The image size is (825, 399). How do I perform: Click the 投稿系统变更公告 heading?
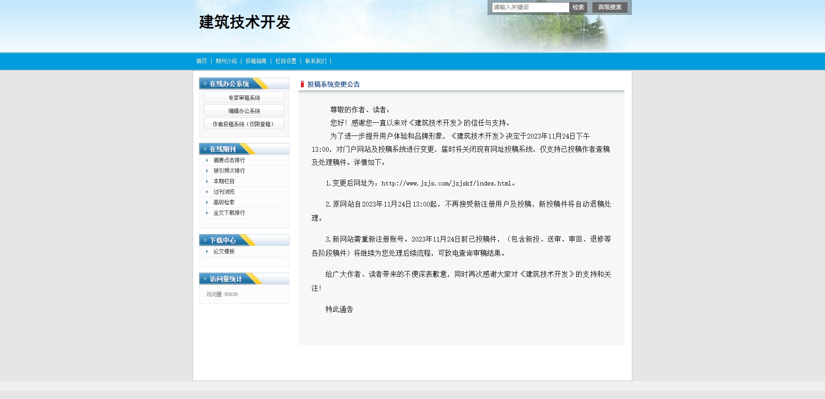[334, 84]
